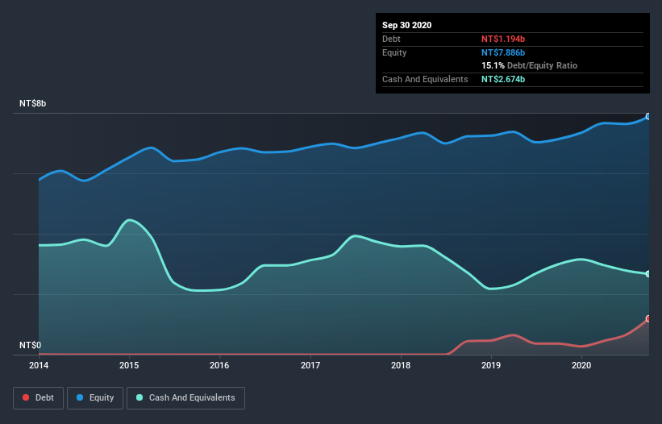Click the 15.1% Debt/Equity Ratio text

click(x=530, y=65)
